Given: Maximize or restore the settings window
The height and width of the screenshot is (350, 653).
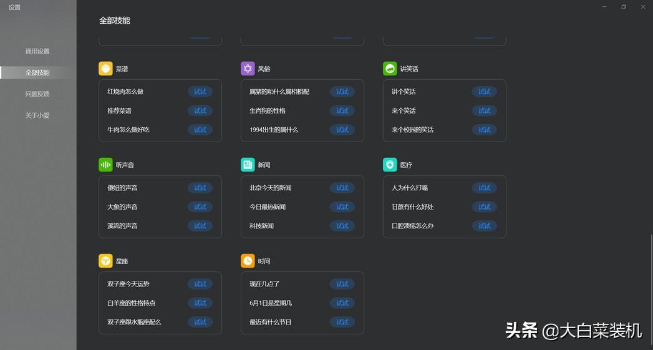Looking at the screenshot, I should coord(624,7).
